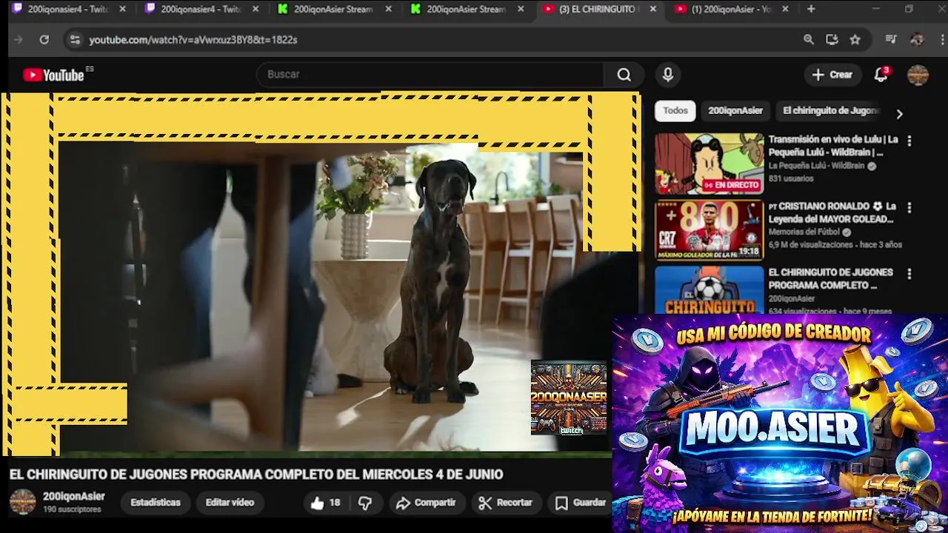This screenshot has height=533, width=948.
Task: Open the YouTube account avatar menu
Action: (x=918, y=75)
